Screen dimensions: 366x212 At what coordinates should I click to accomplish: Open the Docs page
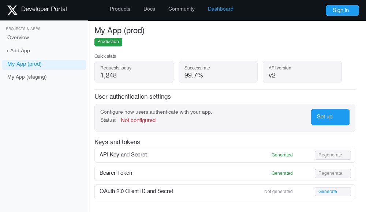[x=149, y=9]
